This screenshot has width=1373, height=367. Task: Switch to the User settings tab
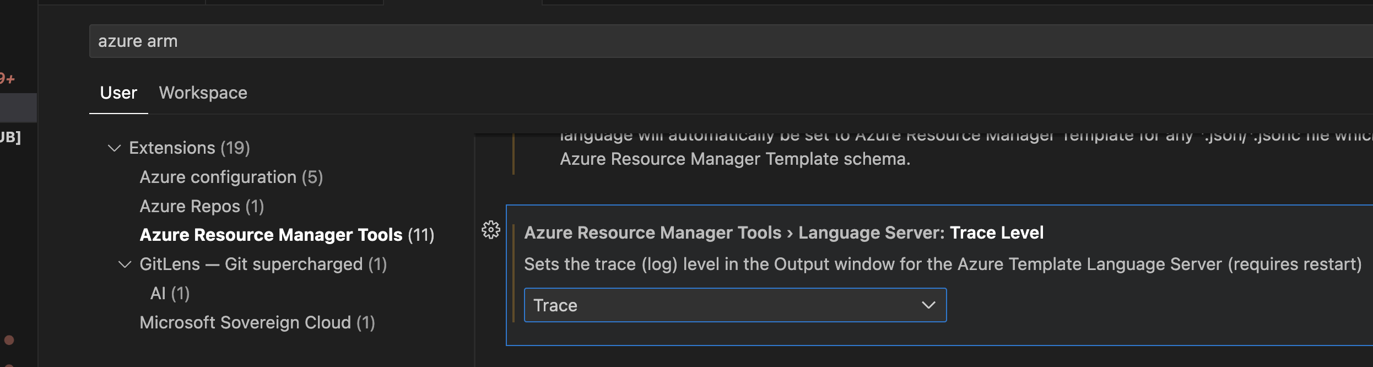[x=118, y=93]
